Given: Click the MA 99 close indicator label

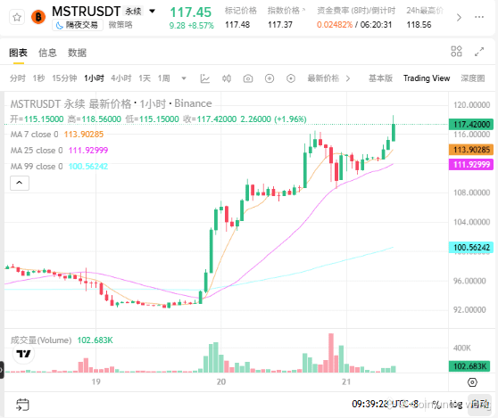Looking at the screenshot, I should tap(37, 167).
